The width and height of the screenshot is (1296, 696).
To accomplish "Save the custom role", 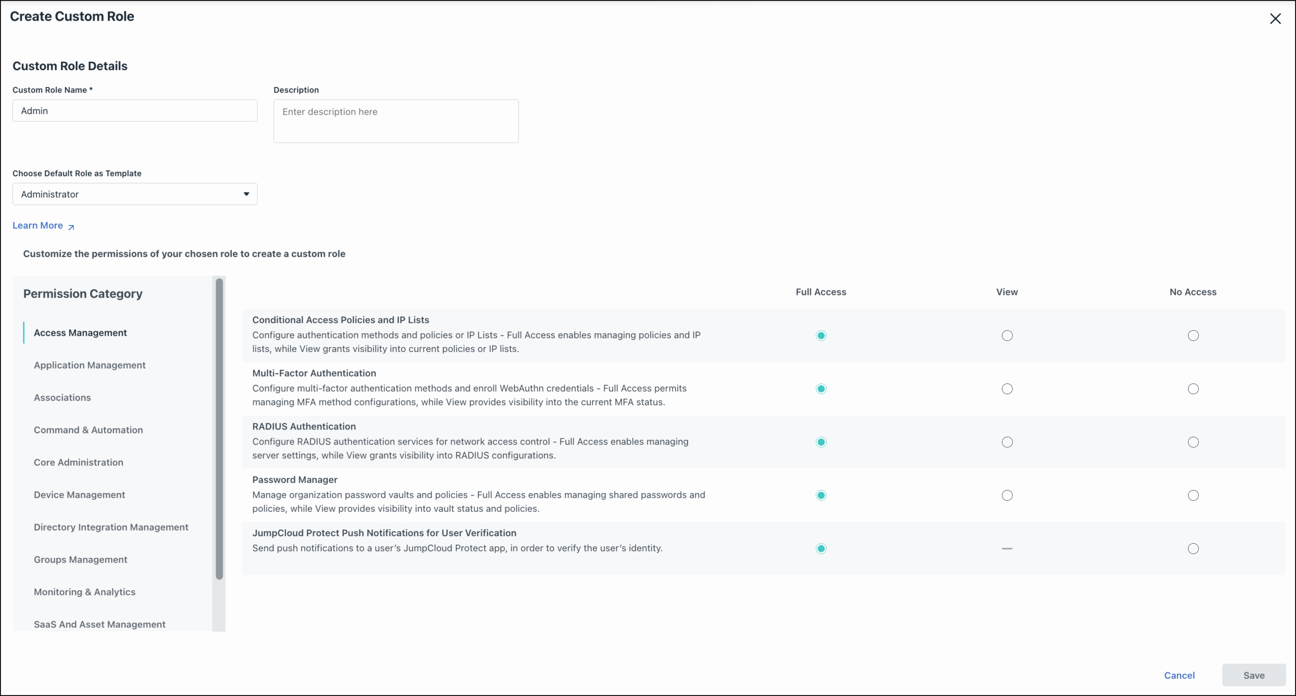I will (x=1254, y=675).
